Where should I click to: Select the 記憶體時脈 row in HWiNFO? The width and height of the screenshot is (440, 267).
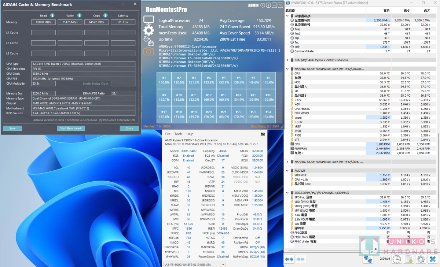(360, 20)
